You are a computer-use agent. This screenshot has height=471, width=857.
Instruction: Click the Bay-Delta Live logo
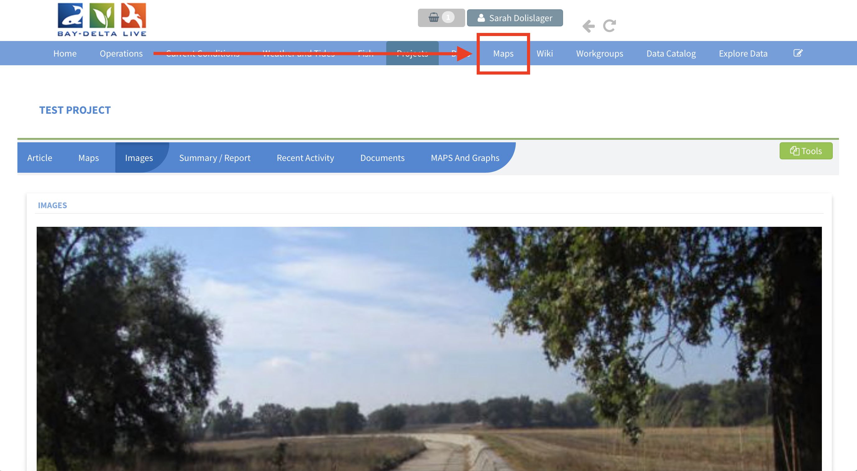click(102, 20)
